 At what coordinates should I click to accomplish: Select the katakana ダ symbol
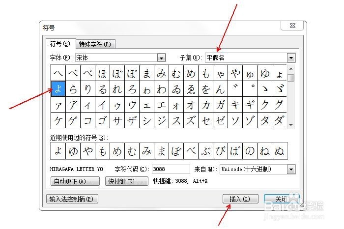pos(279,120)
